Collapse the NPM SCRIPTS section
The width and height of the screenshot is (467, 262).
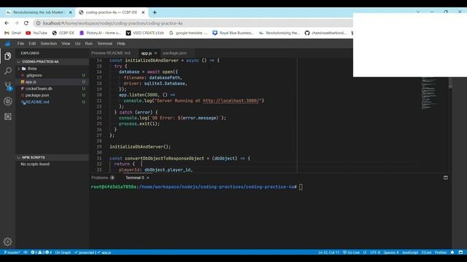[52, 157]
